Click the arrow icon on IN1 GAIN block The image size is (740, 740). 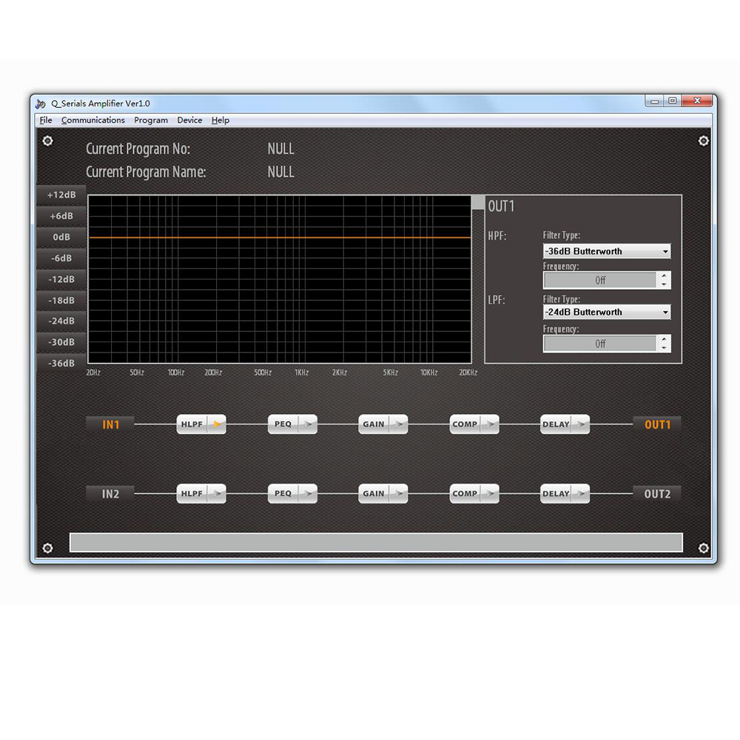[398, 424]
